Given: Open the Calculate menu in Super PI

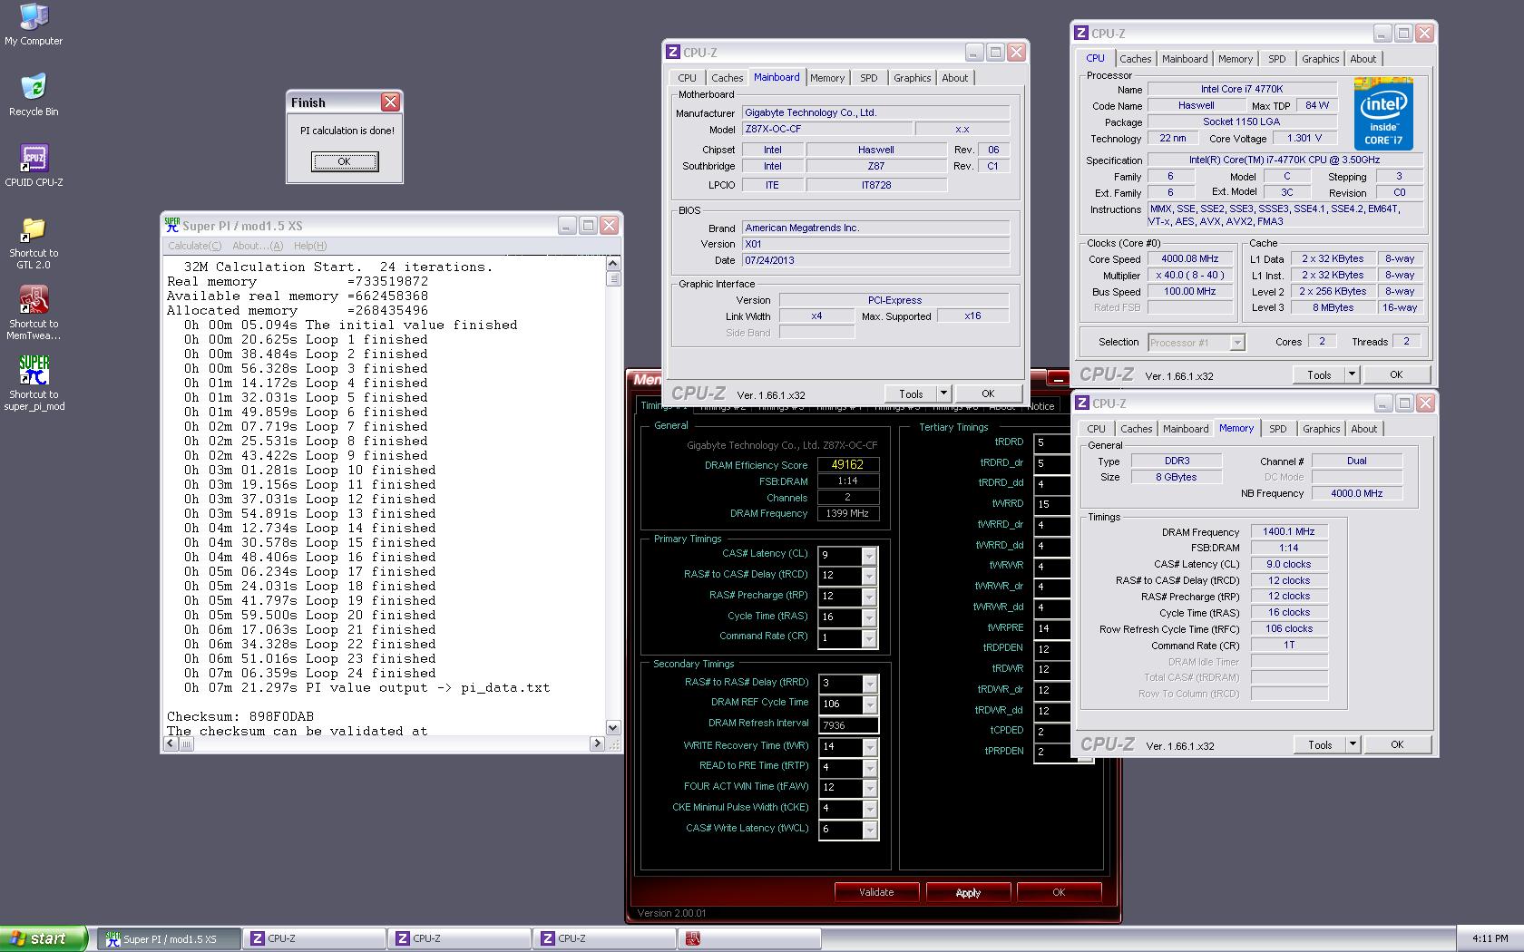Looking at the screenshot, I should pos(194,246).
